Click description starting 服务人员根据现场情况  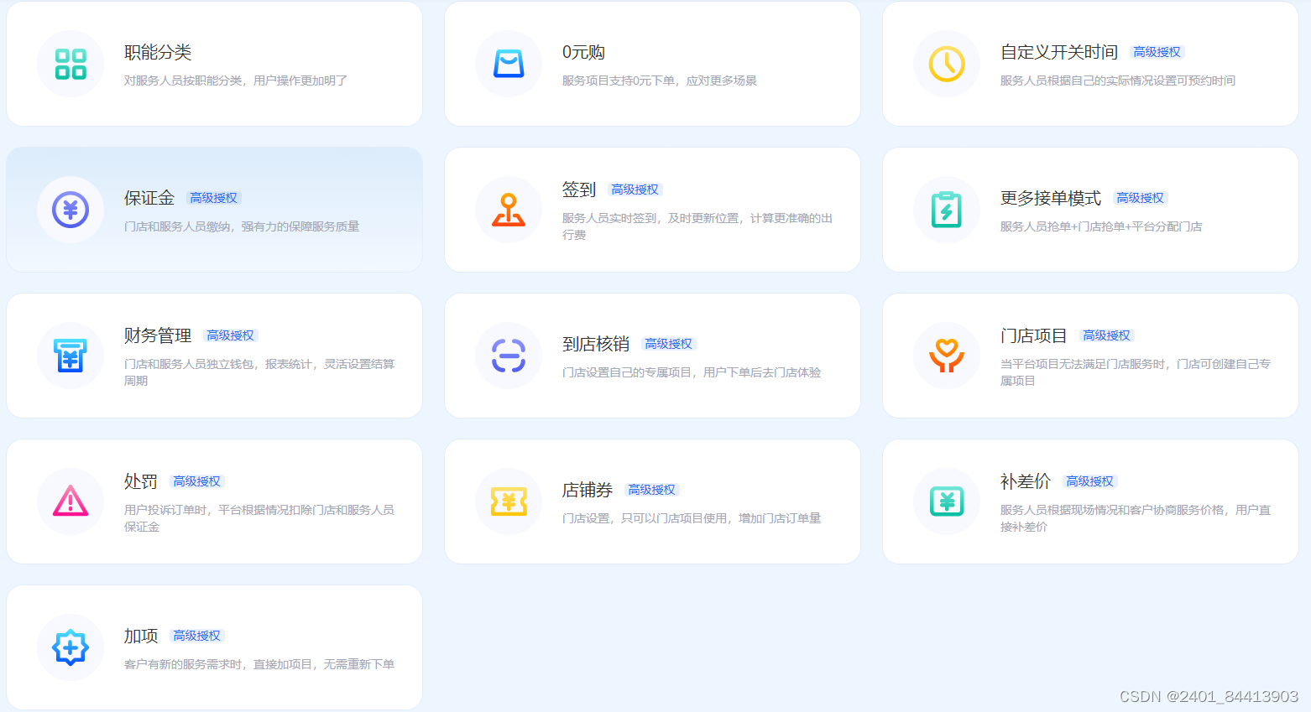click(x=1136, y=518)
